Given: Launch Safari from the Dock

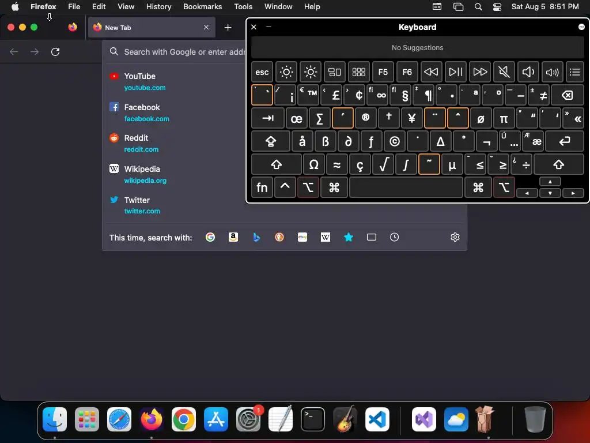Looking at the screenshot, I should (x=119, y=419).
